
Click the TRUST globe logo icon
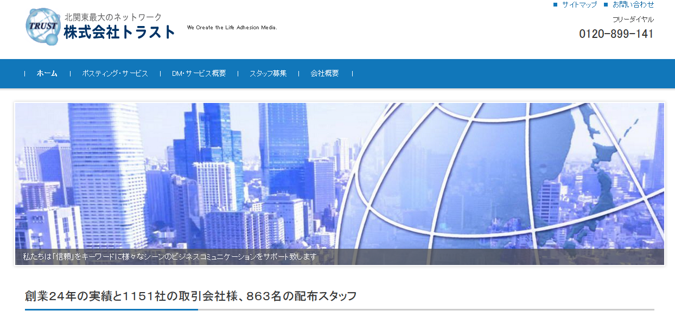click(x=43, y=26)
